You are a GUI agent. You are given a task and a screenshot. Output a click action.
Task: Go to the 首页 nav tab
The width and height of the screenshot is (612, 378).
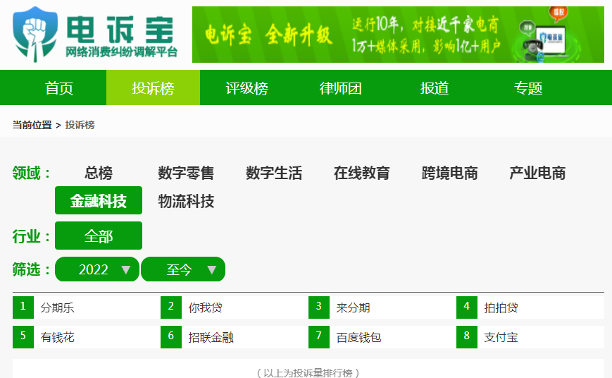tap(59, 88)
